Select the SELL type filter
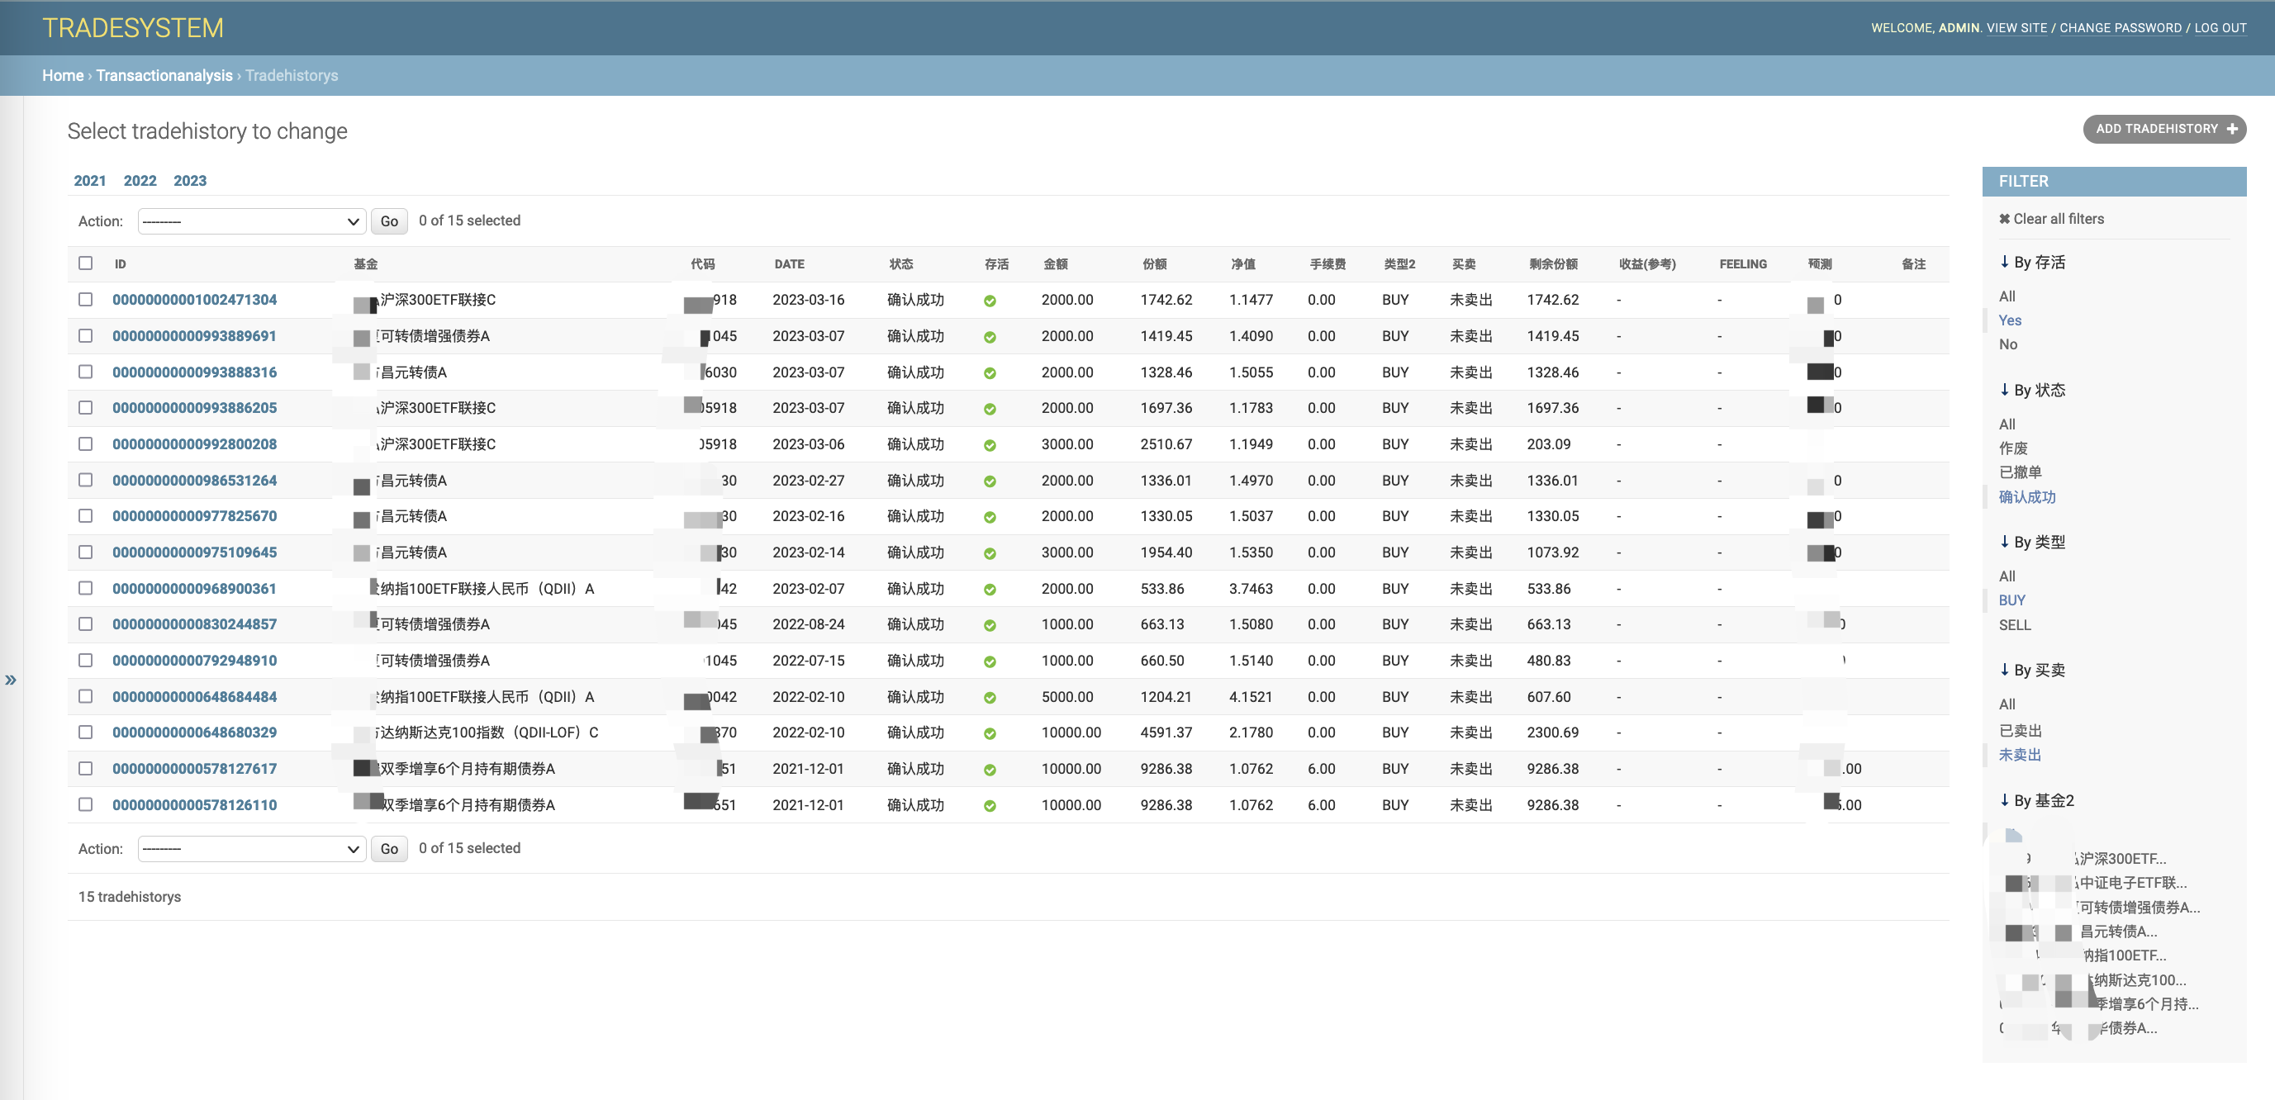 pyautogui.click(x=2015, y=625)
